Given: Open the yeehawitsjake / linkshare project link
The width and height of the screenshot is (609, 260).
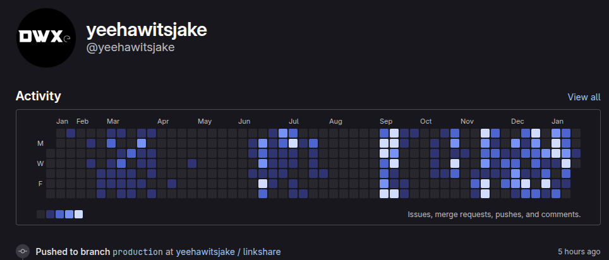Looking at the screenshot, I should pyautogui.click(x=228, y=252).
